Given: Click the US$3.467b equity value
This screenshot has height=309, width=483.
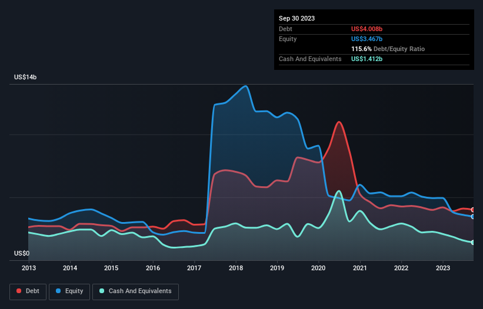Looking at the screenshot, I should (x=367, y=39).
